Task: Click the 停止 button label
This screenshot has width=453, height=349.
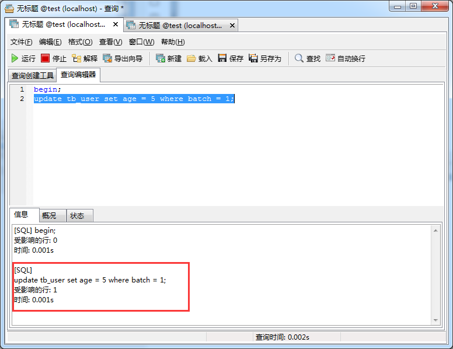Action: point(59,58)
